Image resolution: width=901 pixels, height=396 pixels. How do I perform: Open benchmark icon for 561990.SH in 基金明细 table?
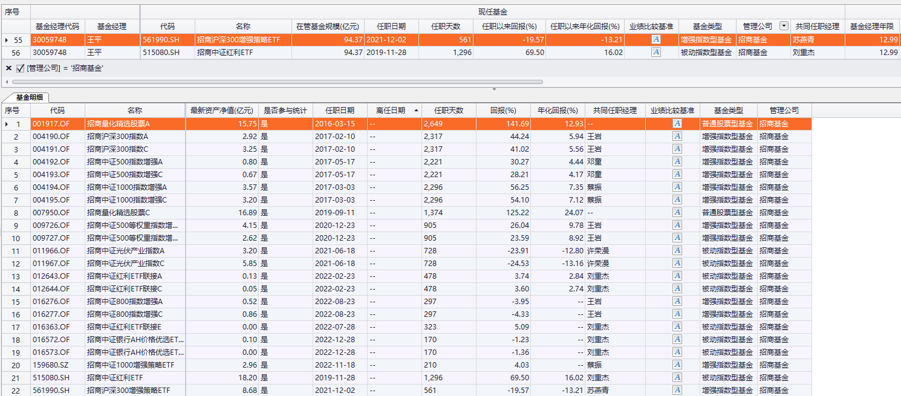click(677, 390)
